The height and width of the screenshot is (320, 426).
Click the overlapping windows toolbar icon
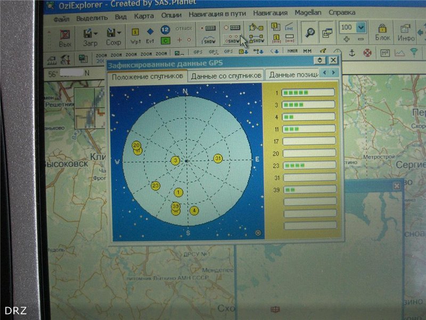[x=327, y=33]
